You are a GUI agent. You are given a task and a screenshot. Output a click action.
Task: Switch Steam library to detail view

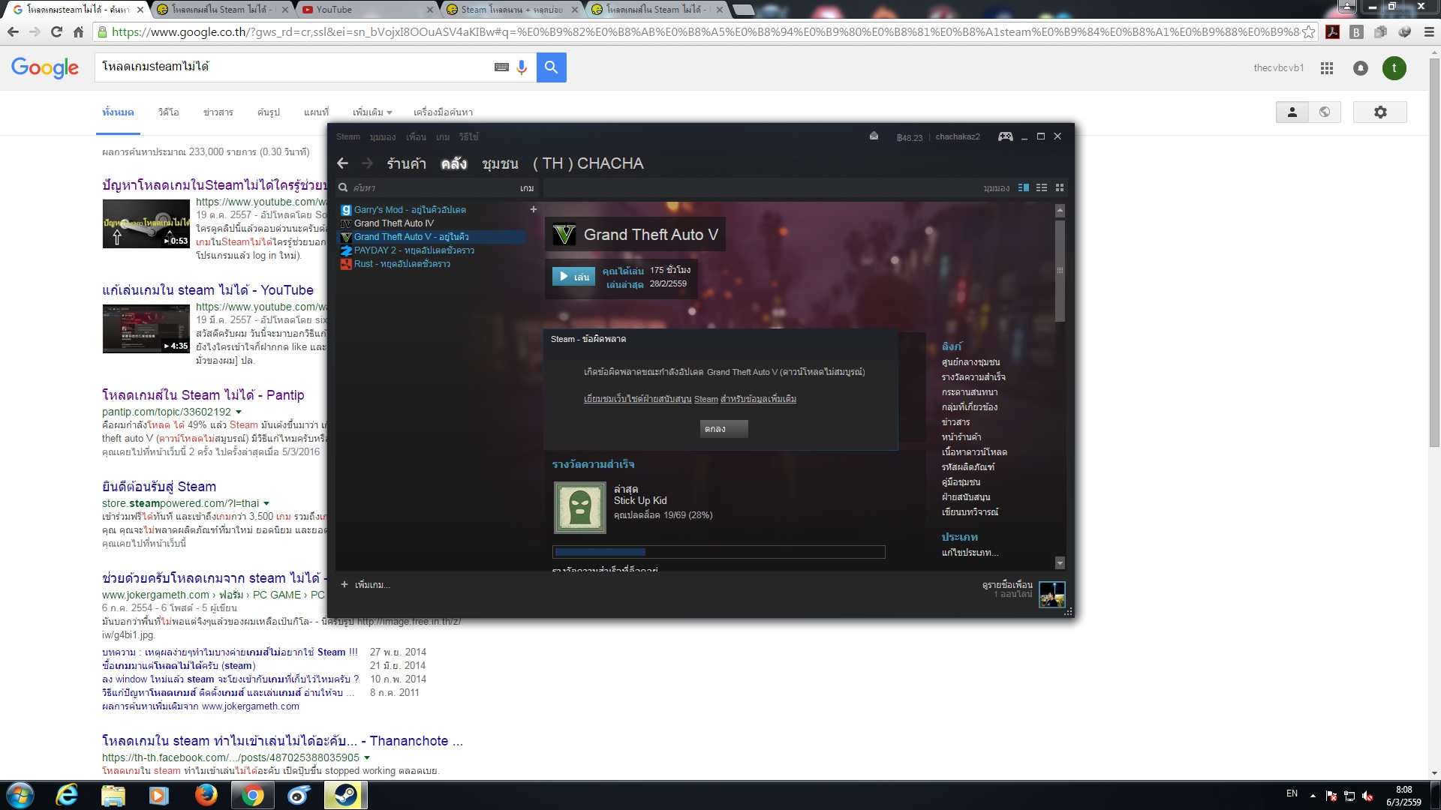[1023, 187]
